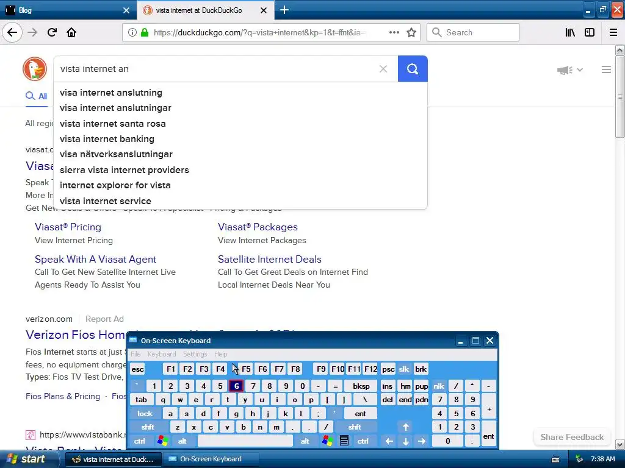
Task: Click keyboard icon in system tray
Action: (555, 459)
